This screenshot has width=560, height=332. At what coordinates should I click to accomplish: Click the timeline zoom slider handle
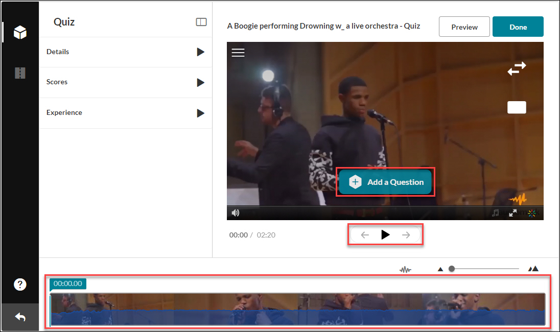(x=452, y=269)
